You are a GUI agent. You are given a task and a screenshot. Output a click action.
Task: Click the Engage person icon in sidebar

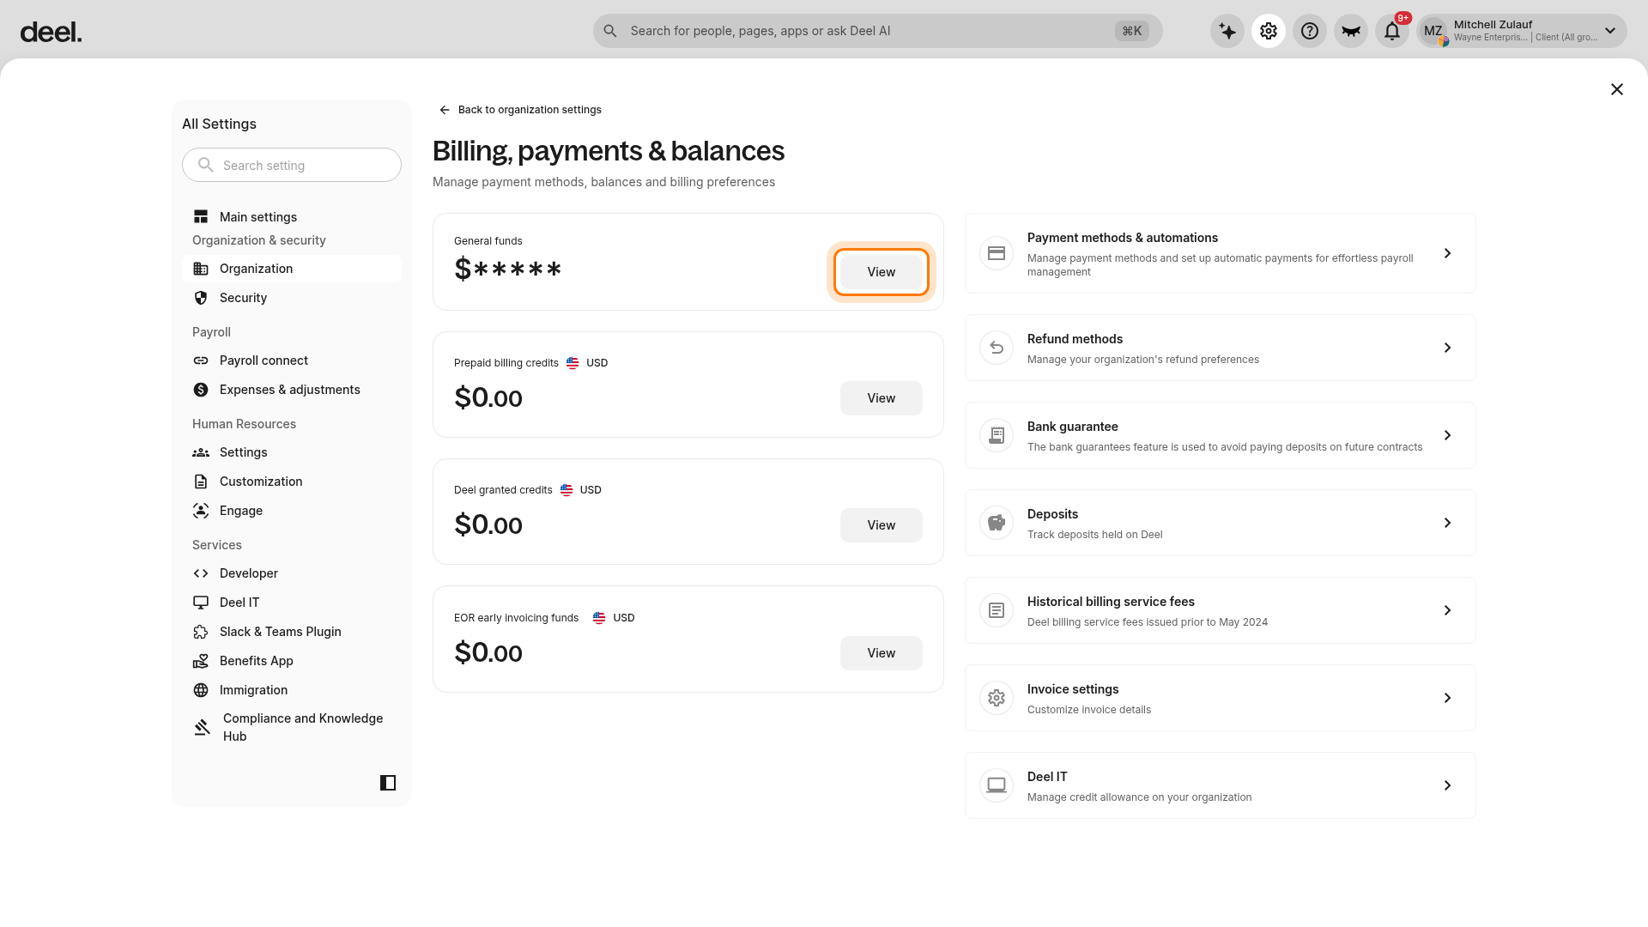coord(201,511)
